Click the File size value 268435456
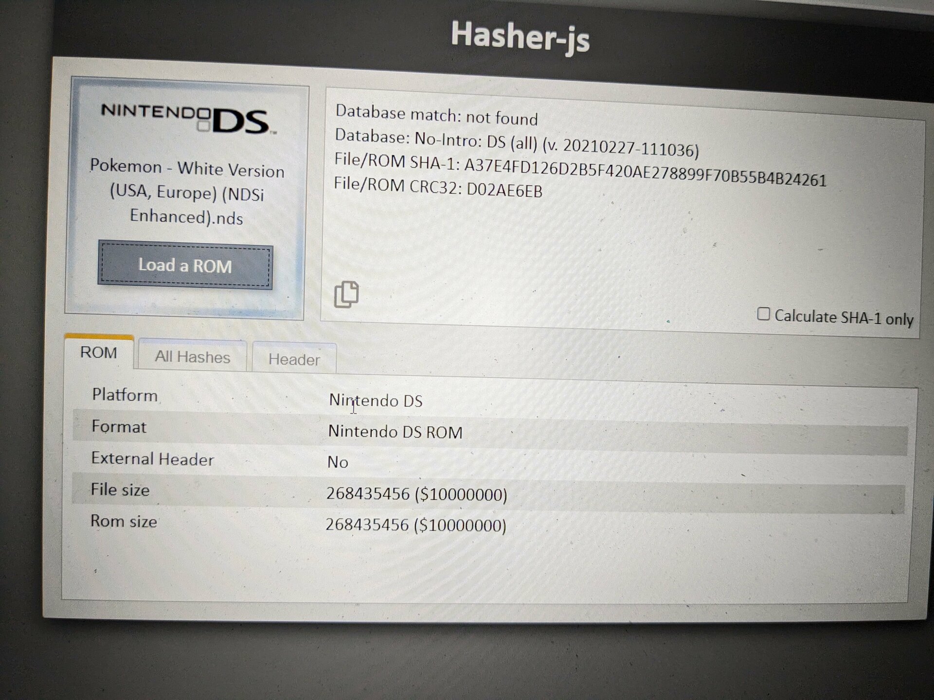Image resolution: width=934 pixels, height=700 pixels. pos(416,494)
